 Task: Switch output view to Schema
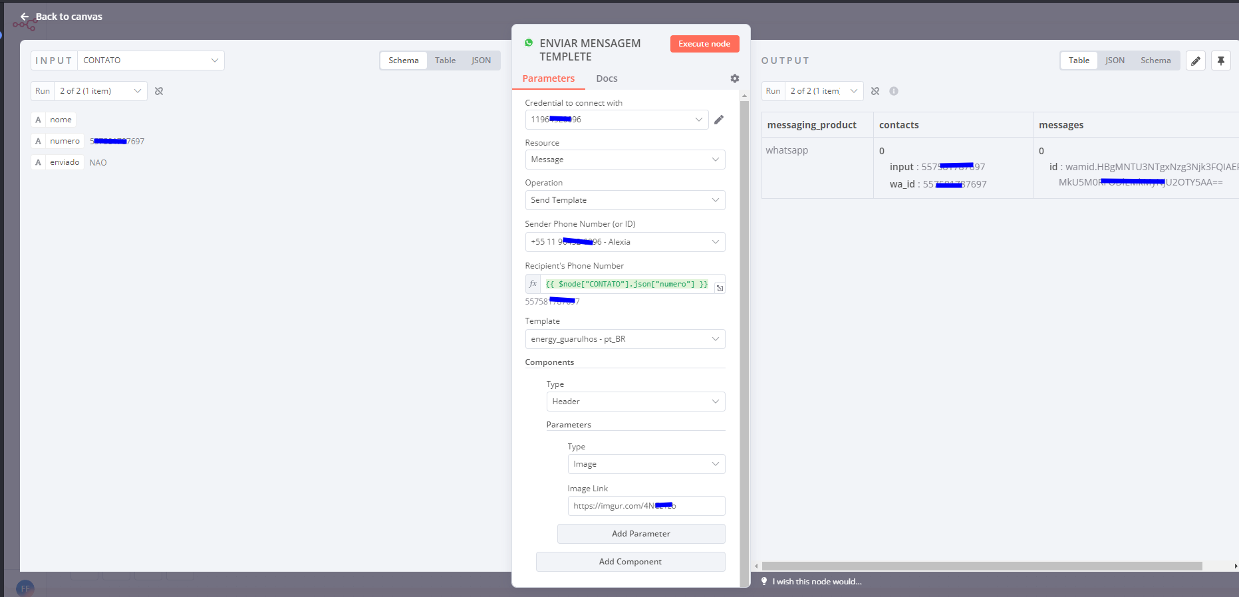(x=1156, y=60)
